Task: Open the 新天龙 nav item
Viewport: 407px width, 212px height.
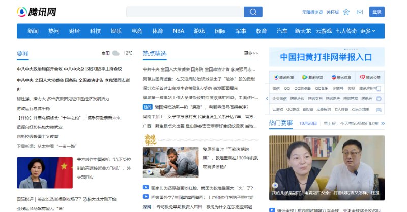Action: click(x=303, y=31)
